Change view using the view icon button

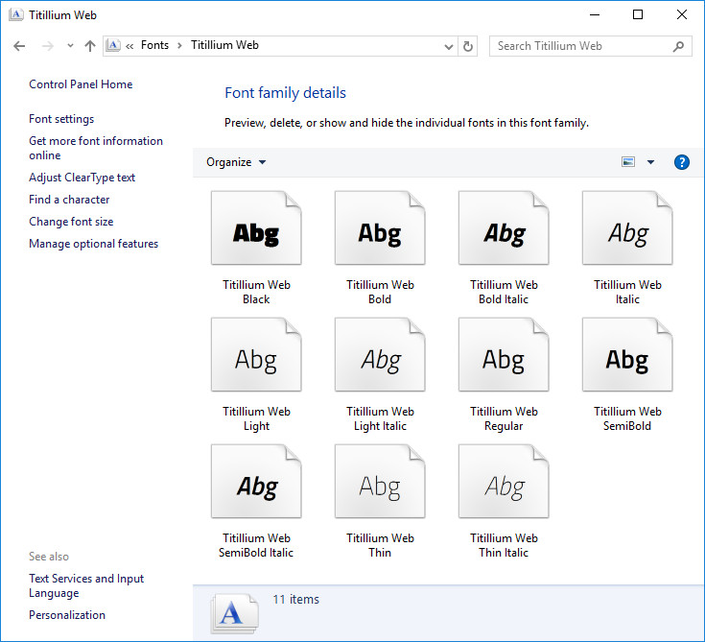tap(628, 162)
